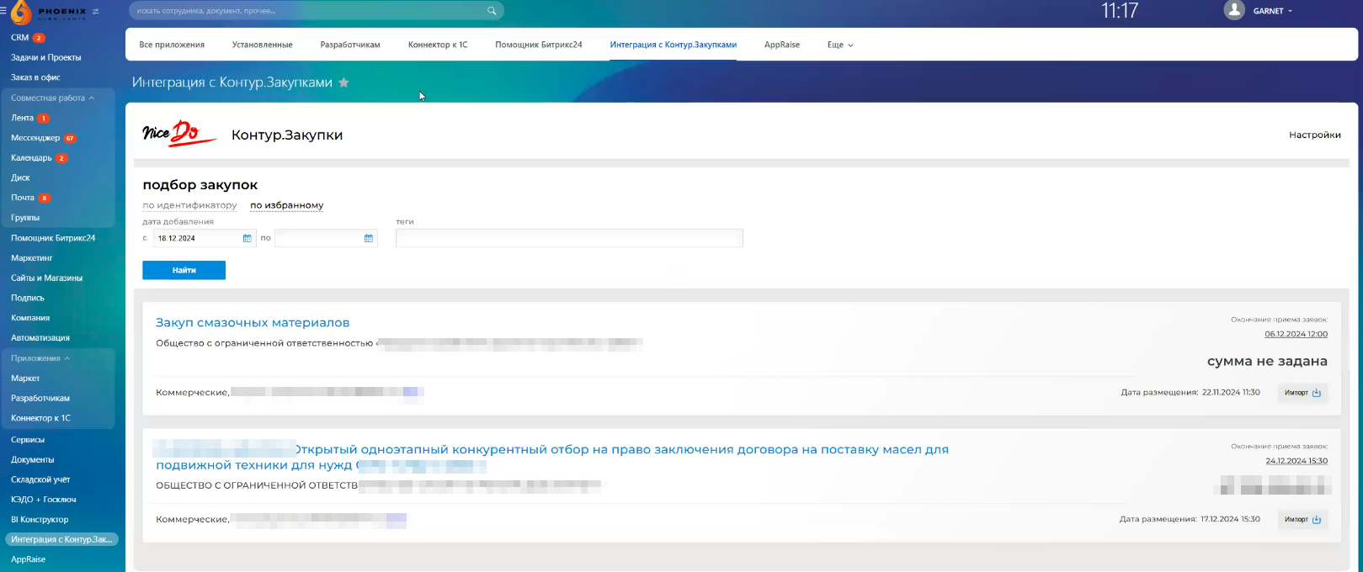Open Сайты и Магазины sidebar item

46,278
